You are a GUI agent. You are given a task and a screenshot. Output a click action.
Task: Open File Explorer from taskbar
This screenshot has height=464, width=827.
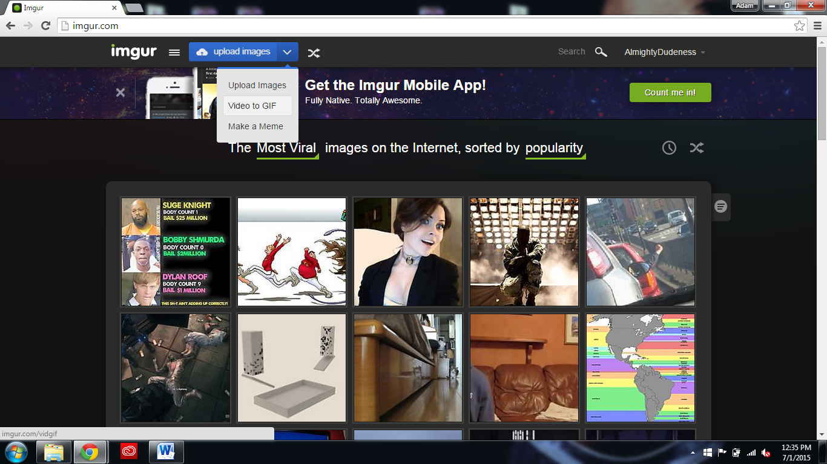pyautogui.click(x=54, y=452)
